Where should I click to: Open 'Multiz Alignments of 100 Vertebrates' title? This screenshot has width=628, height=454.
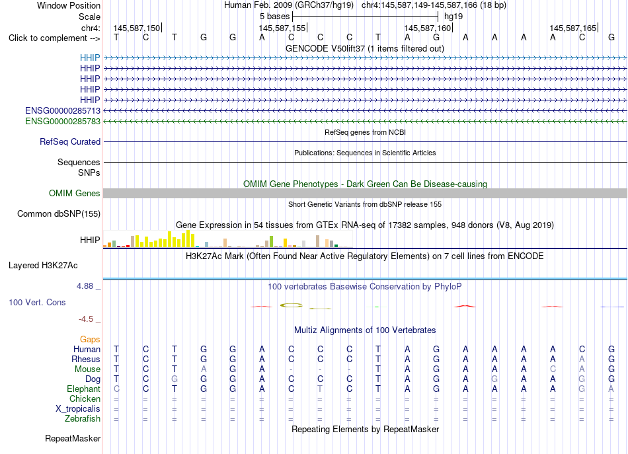[x=365, y=330]
